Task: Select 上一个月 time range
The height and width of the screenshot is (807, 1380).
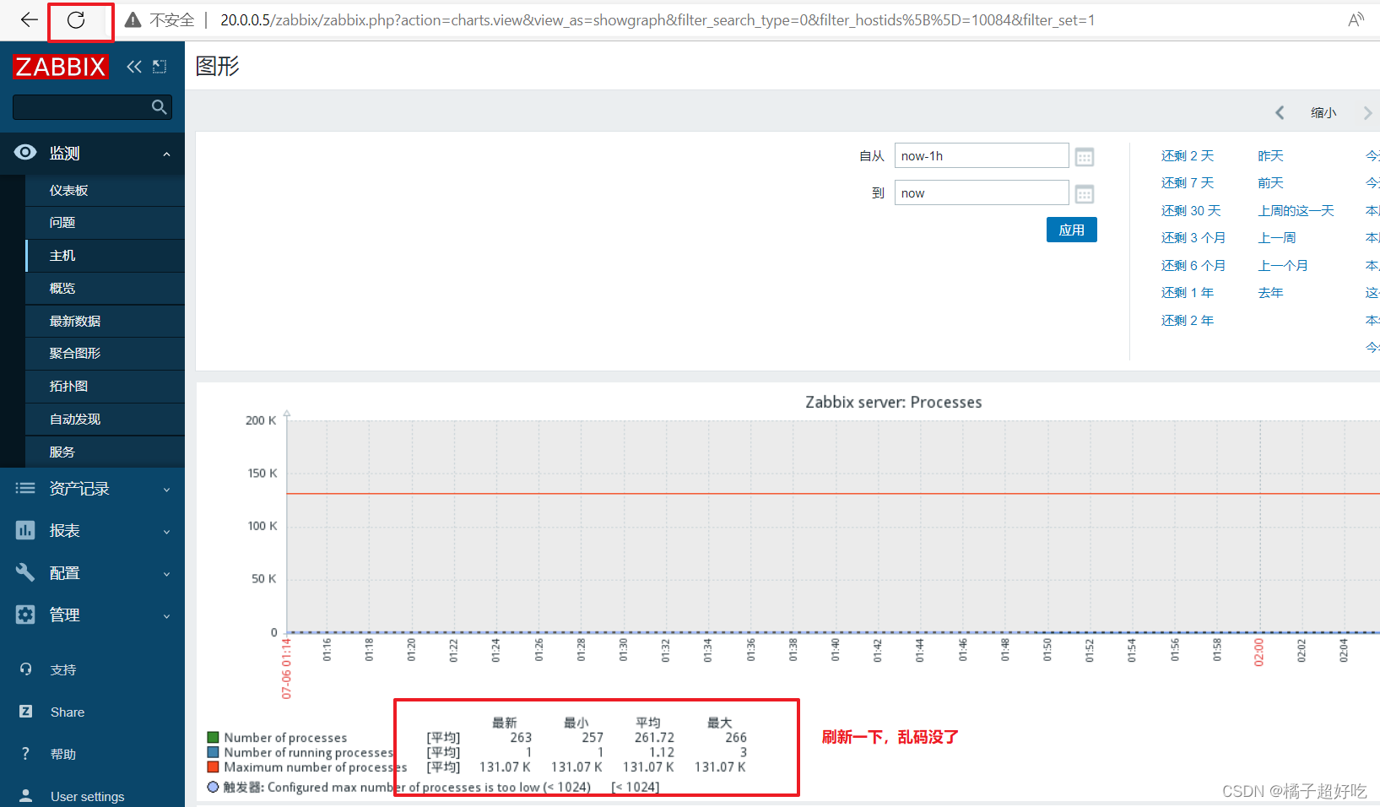Action: coord(1283,266)
